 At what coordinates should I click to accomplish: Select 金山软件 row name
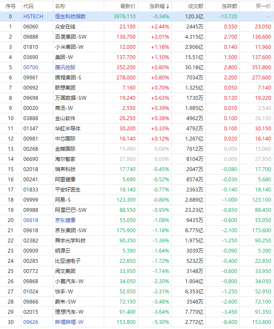[65, 118]
